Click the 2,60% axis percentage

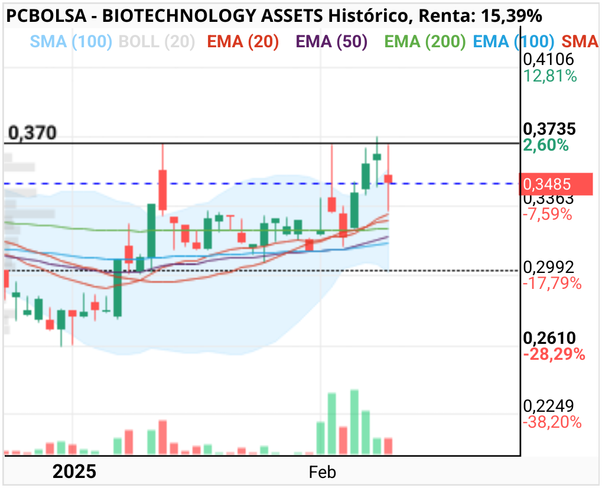pyautogui.click(x=545, y=145)
